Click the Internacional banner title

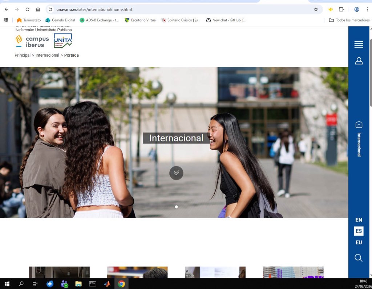pos(176,138)
